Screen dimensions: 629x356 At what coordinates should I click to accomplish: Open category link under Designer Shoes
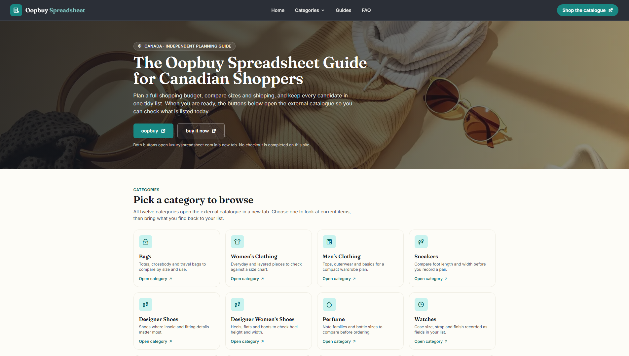(x=156, y=341)
